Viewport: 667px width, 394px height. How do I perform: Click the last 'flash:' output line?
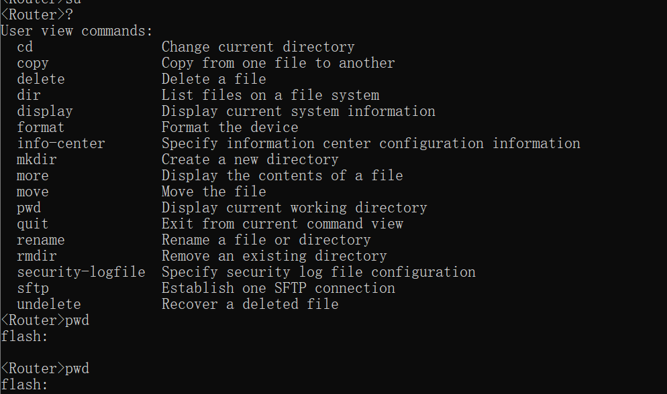pos(25,385)
